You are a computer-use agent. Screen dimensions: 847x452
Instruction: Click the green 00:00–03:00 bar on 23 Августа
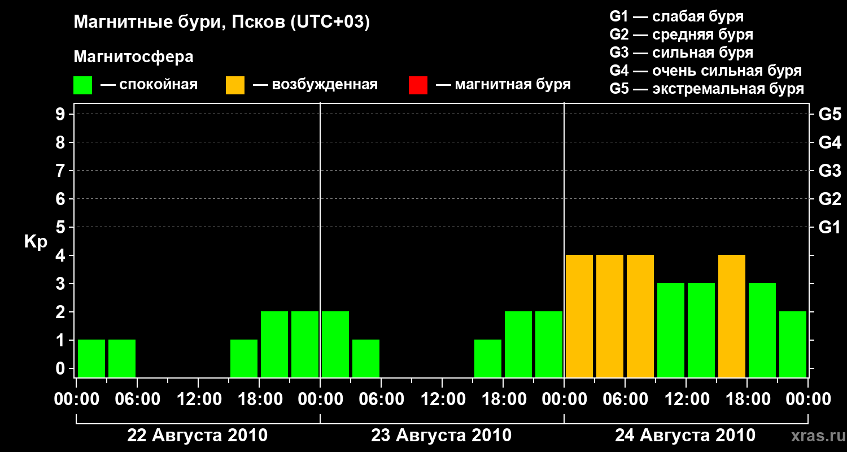(335, 344)
